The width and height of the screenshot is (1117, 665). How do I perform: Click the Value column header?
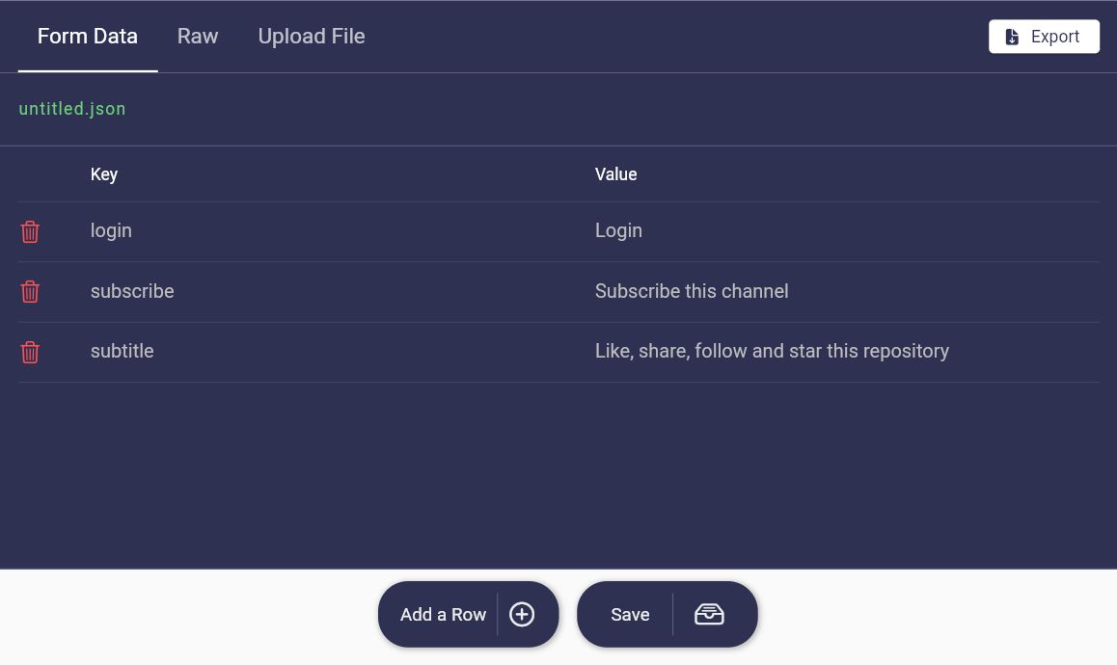pyautogui.click(x=615, y=174)
